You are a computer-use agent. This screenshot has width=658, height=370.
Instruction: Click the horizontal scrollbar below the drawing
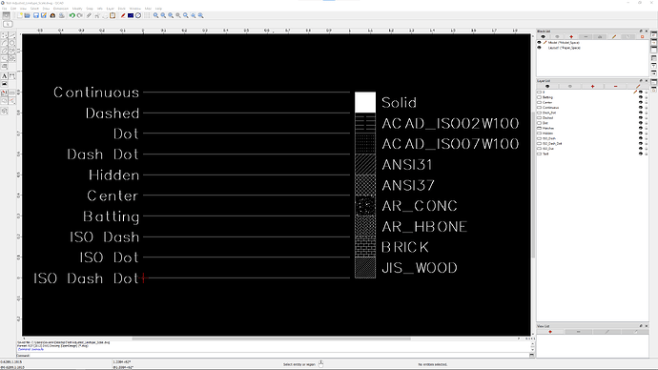point(271,339)
